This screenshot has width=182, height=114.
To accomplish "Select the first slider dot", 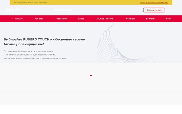I will [x=88, y=75].
